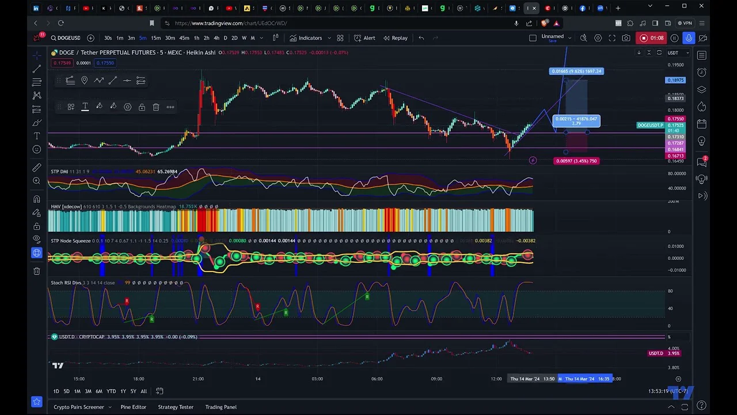The height and width of the screenshot is (415, 737).
Task: Select the trend line drawing tool
Action: (37, 69)
